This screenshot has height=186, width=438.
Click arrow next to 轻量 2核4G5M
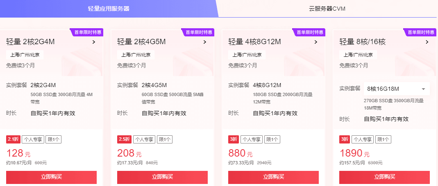click(x=205, y=42)
